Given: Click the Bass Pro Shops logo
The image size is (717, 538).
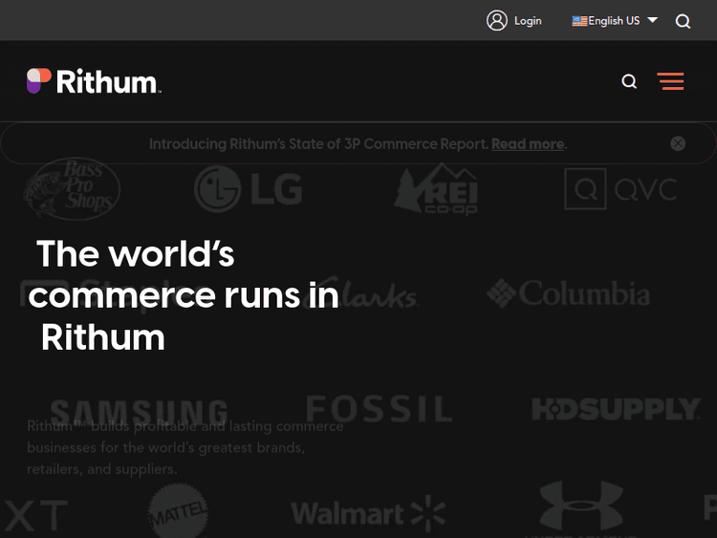Looking at the screenshot, I should point(72,188).
